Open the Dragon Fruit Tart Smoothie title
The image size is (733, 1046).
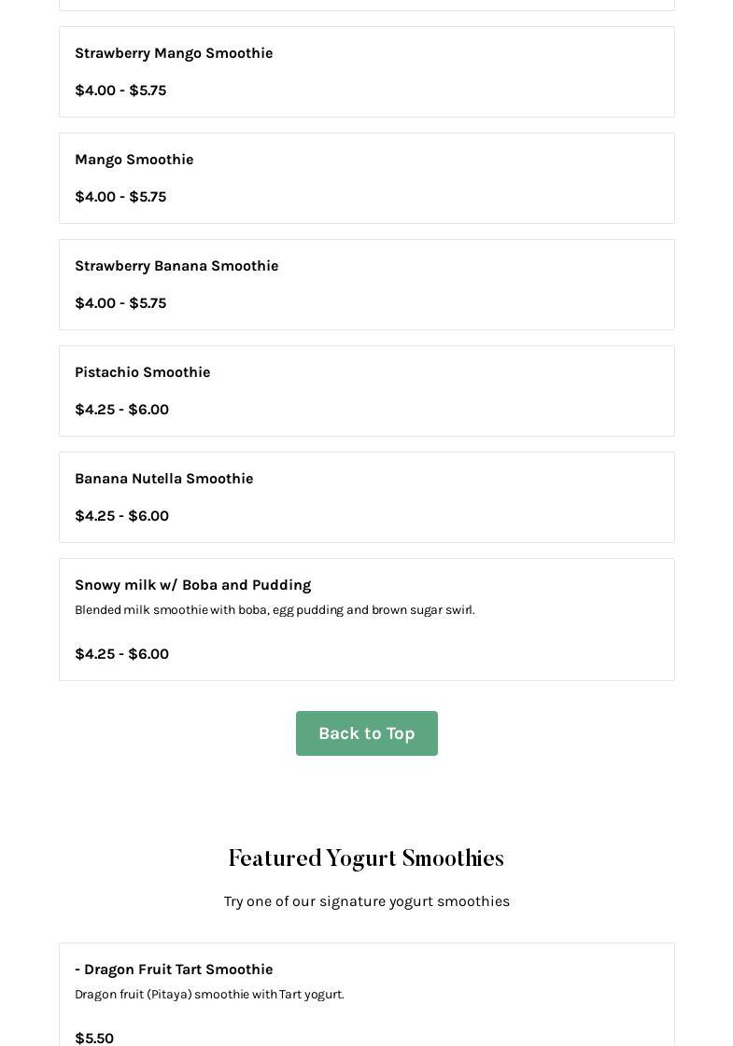(x=174, y=969)
